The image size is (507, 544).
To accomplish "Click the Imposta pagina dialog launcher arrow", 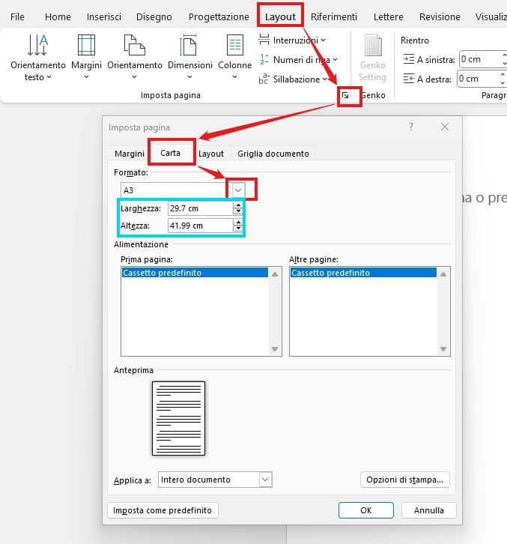I will 345,95.
